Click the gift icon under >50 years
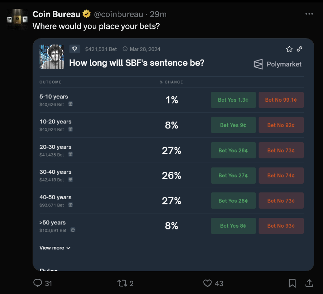The image size is (323, 294). tap(73, 230)
